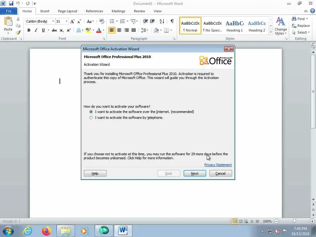The image size is (316, 237).
Task: Apply the No Spacing style
Action: coord(212,26)
